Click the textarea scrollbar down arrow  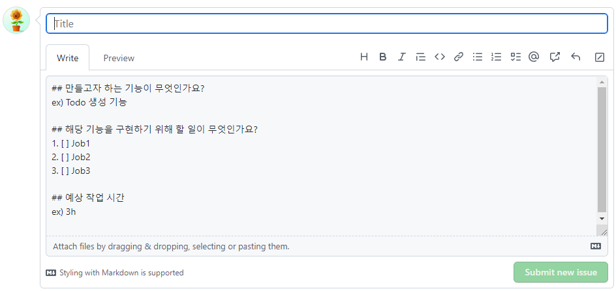coord(602,219)
